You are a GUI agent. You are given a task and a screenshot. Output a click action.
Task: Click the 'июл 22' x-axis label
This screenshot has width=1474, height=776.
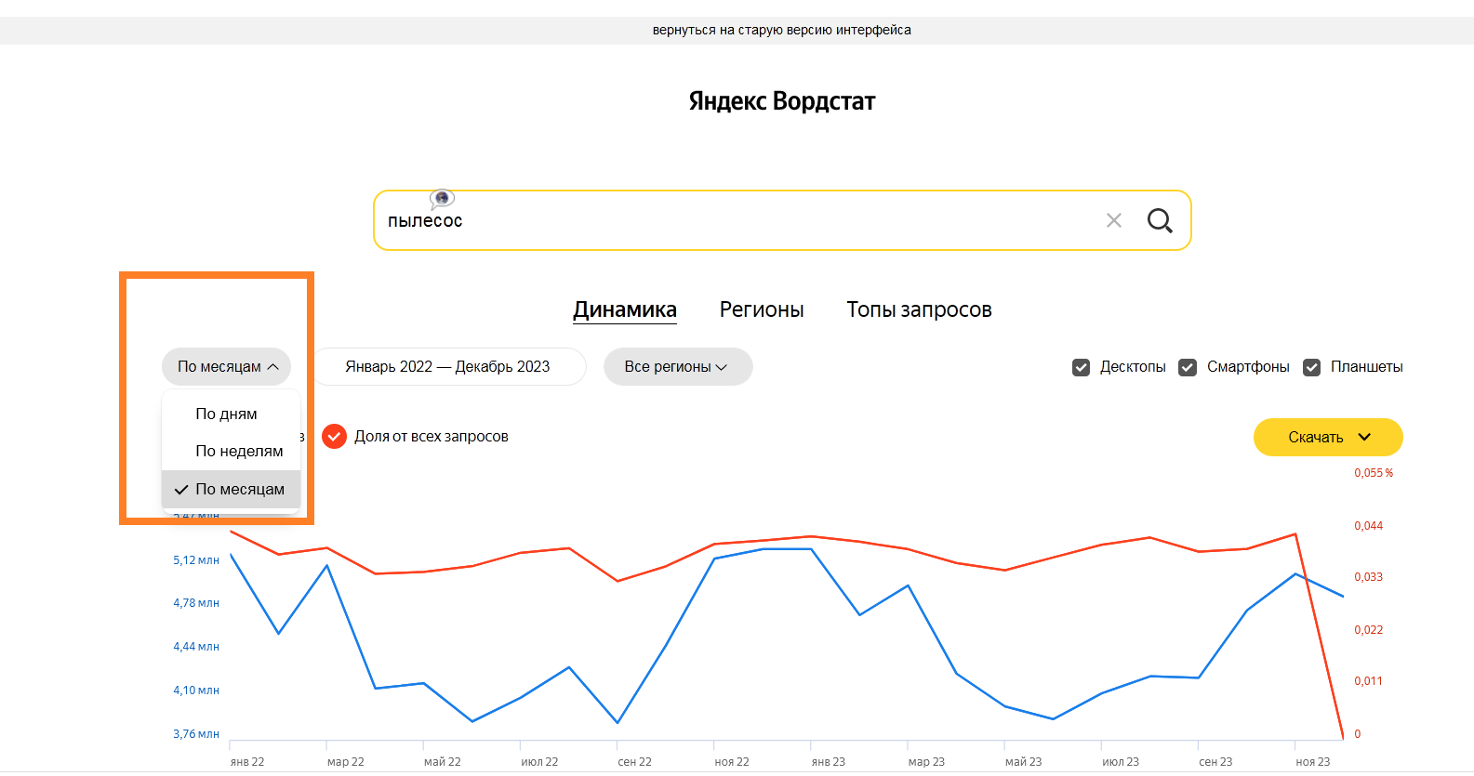tap(539, 762)
